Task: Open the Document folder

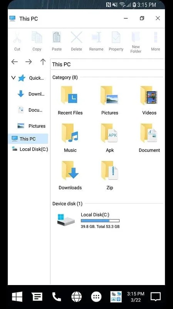Action: [x=149, y=138]
